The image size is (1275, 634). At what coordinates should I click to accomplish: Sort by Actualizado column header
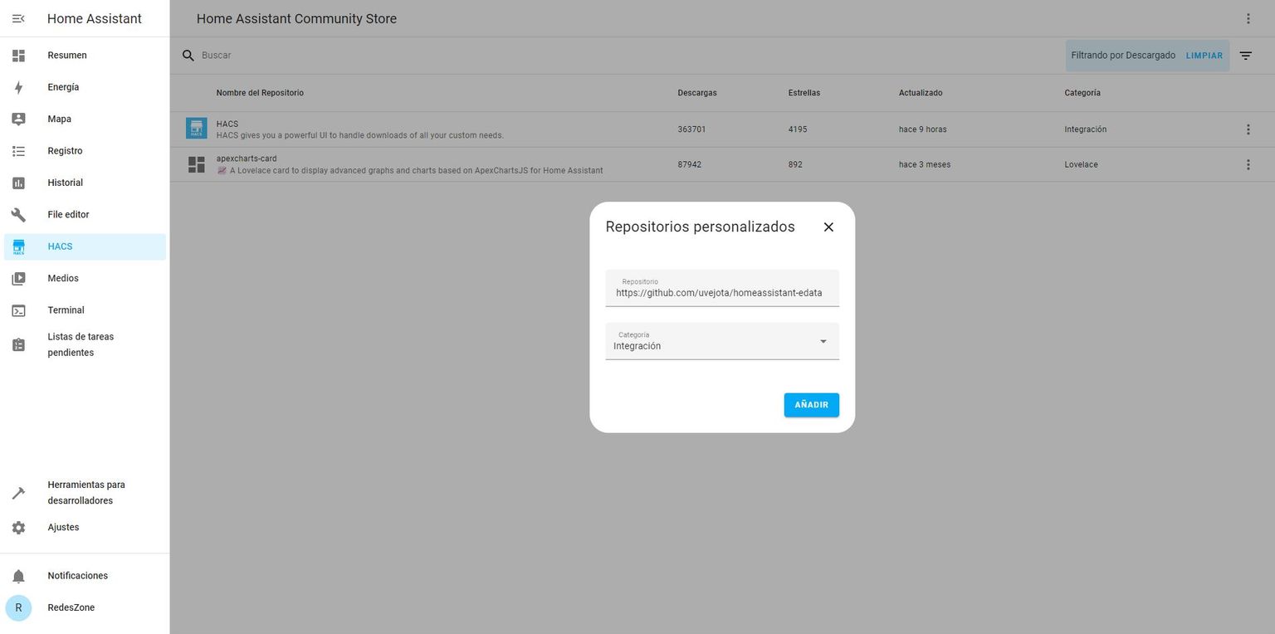pyautogui.click(x=921, y=93)
